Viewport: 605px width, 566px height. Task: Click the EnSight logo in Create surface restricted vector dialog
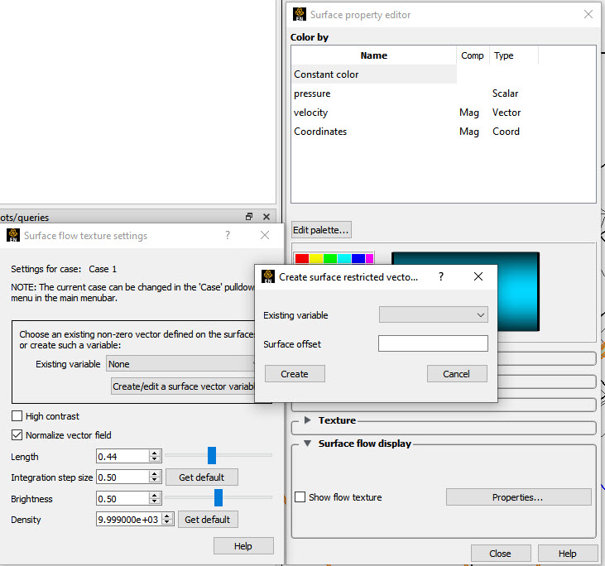pos(268,276)
